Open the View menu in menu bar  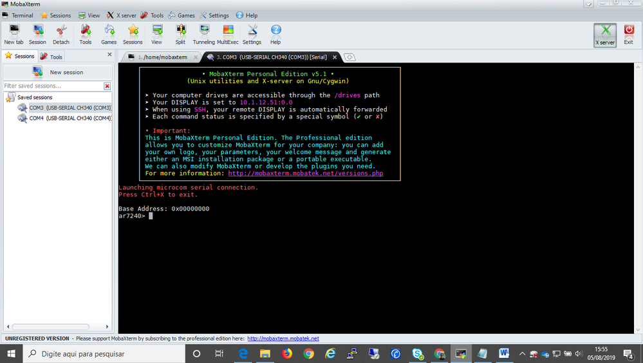click(89, 15)
